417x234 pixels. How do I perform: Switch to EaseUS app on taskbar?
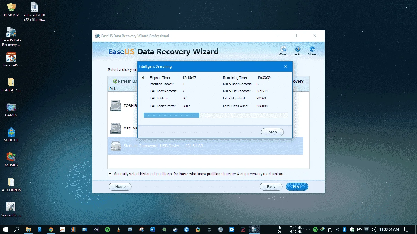254,229
